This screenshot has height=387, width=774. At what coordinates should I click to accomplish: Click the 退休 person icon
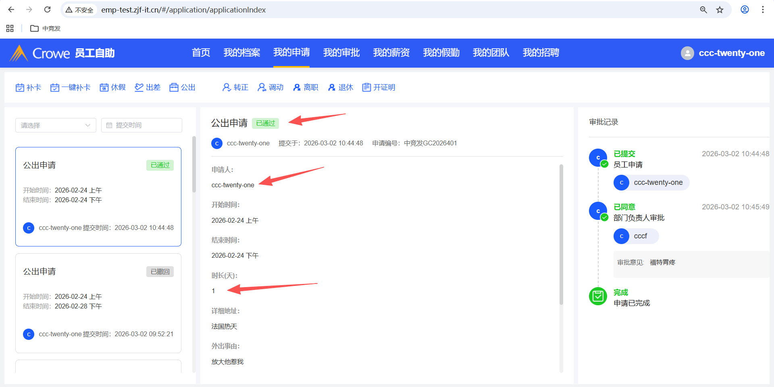pos(332,87)
